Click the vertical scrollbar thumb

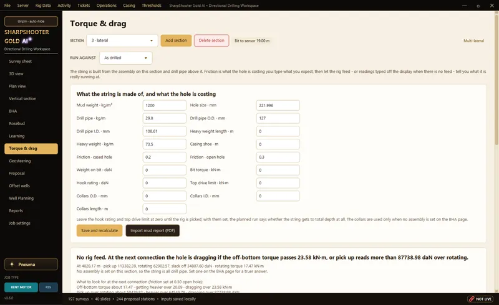pos(497,80)
